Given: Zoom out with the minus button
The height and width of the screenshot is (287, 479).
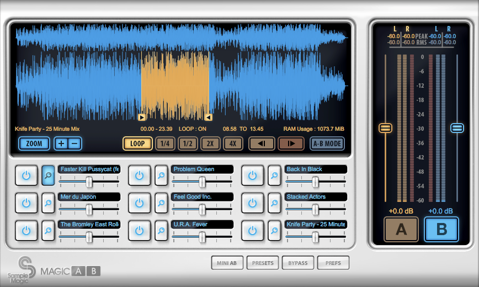Looking at the screenshot, I should [75, 143].
